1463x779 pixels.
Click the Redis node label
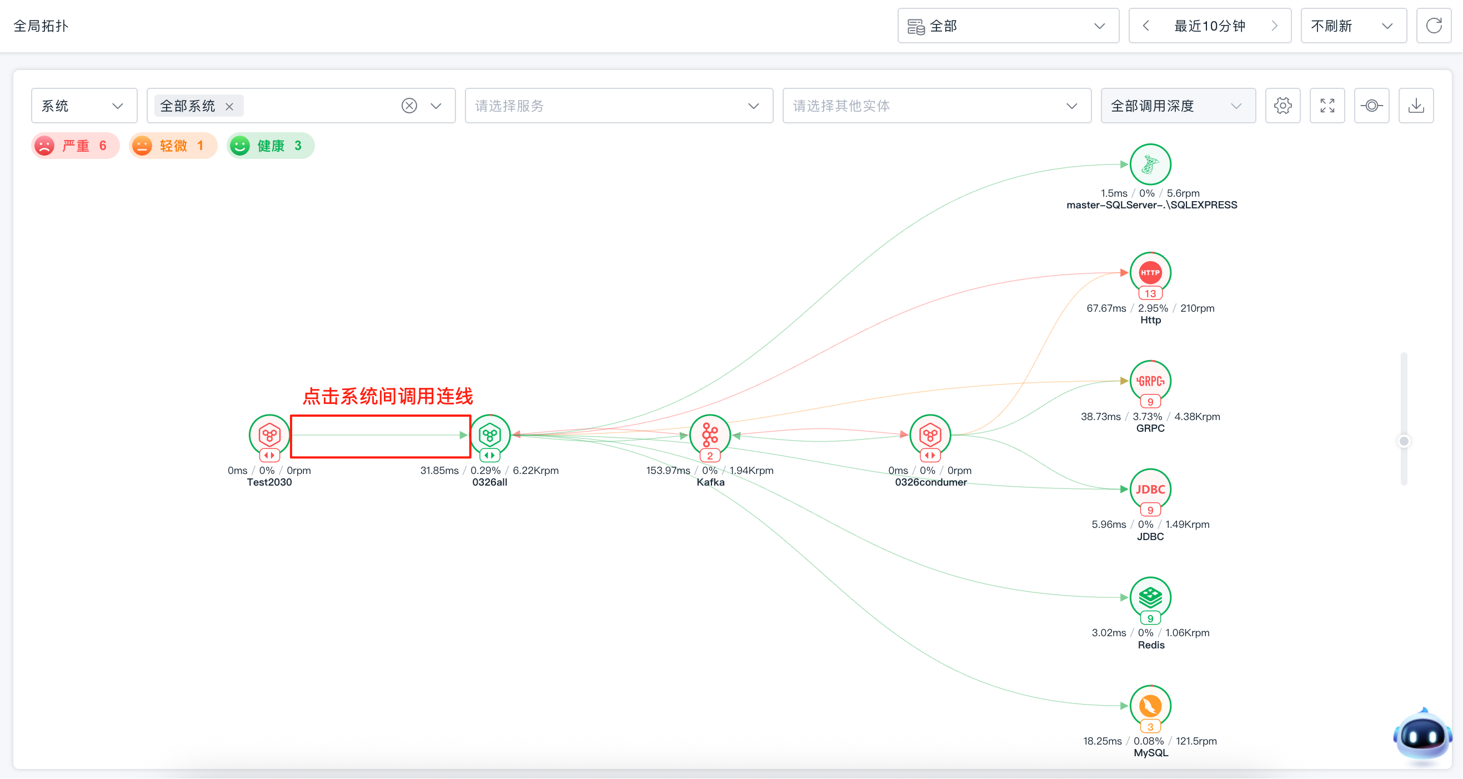[1151, 645]
